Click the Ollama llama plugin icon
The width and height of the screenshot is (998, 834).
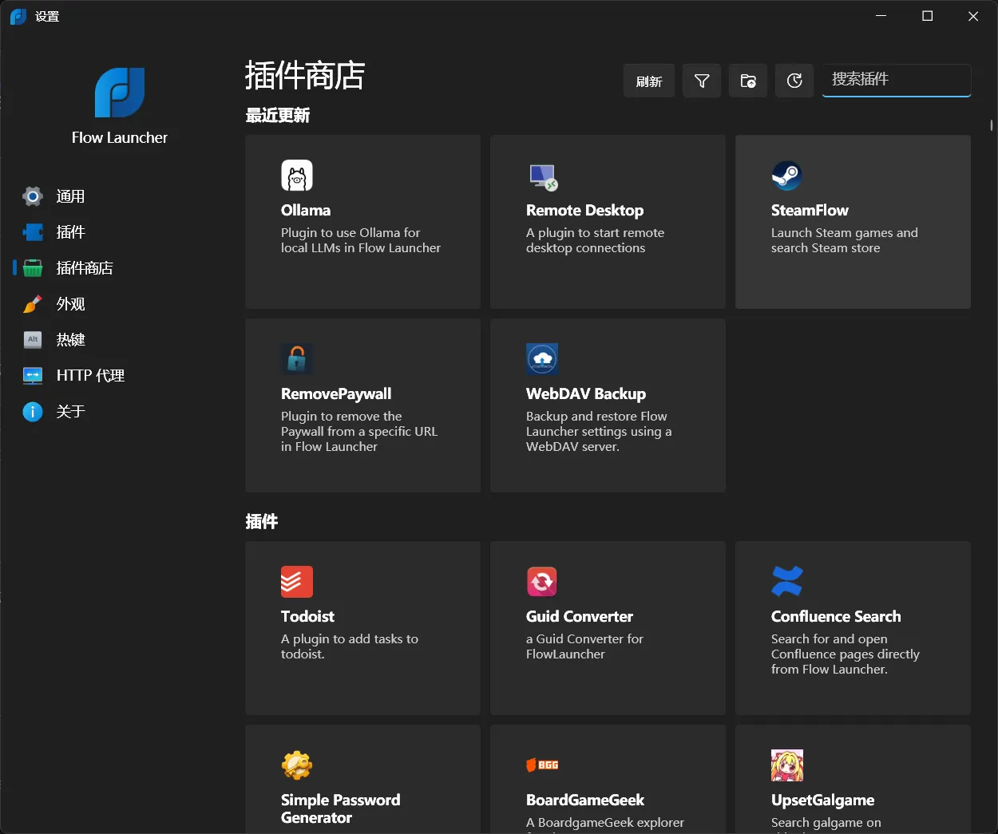pyautogui.click(x=297, y=176)
